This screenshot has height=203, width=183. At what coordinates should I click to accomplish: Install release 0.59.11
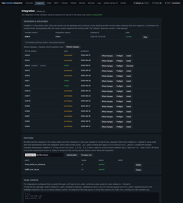(x=129, y=96)
